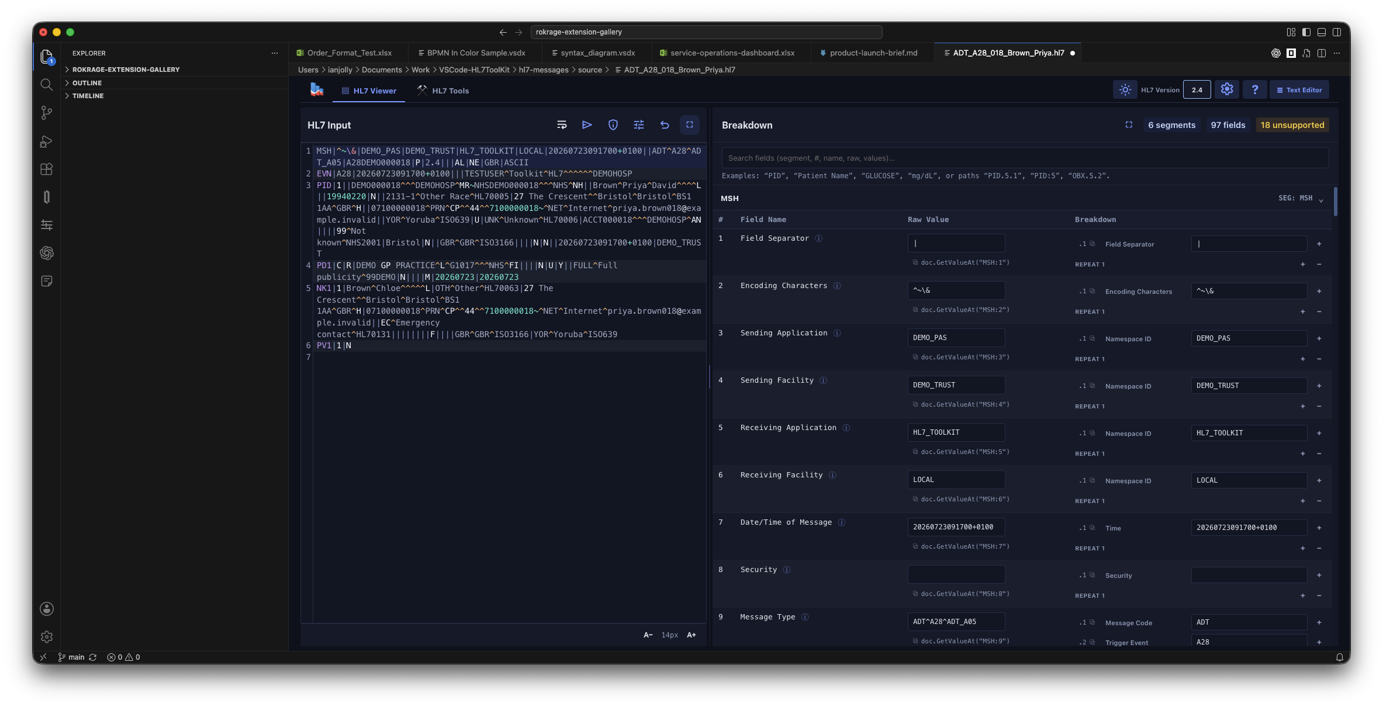Open Customize Layout icon in title bar
This screenshot has height=707, width=1383.
point(1291,32)
